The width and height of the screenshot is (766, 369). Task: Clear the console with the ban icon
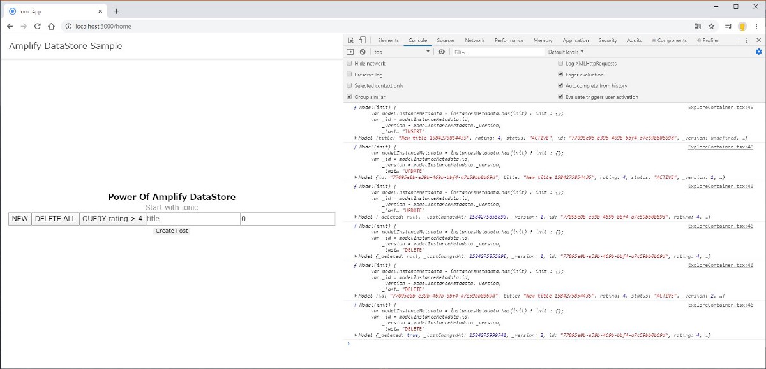click(363, 52)
